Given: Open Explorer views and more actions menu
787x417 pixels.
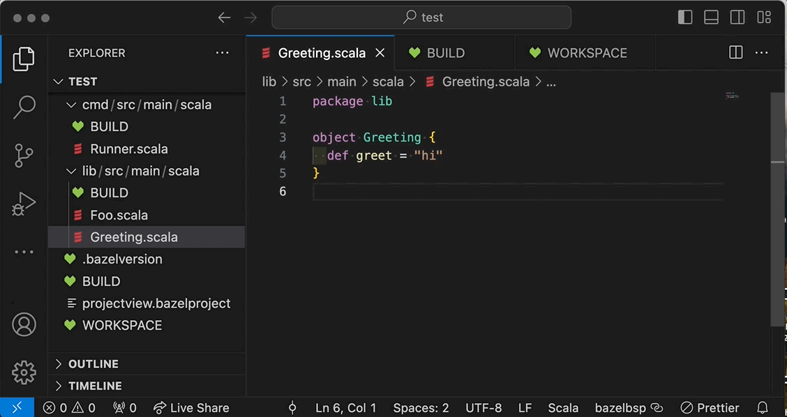Looking at the screenshot, I should point(222,53).
